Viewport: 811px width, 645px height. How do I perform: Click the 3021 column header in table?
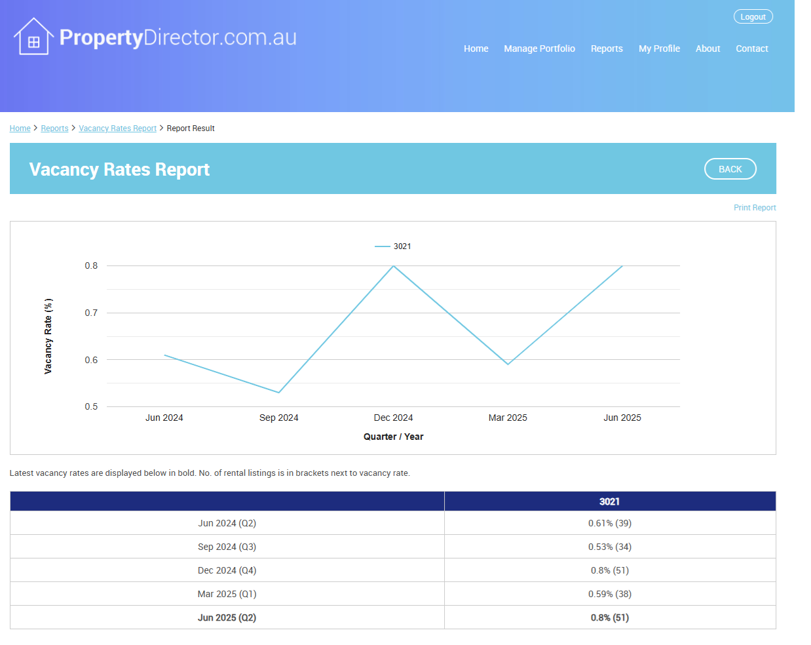pos(609,501)
